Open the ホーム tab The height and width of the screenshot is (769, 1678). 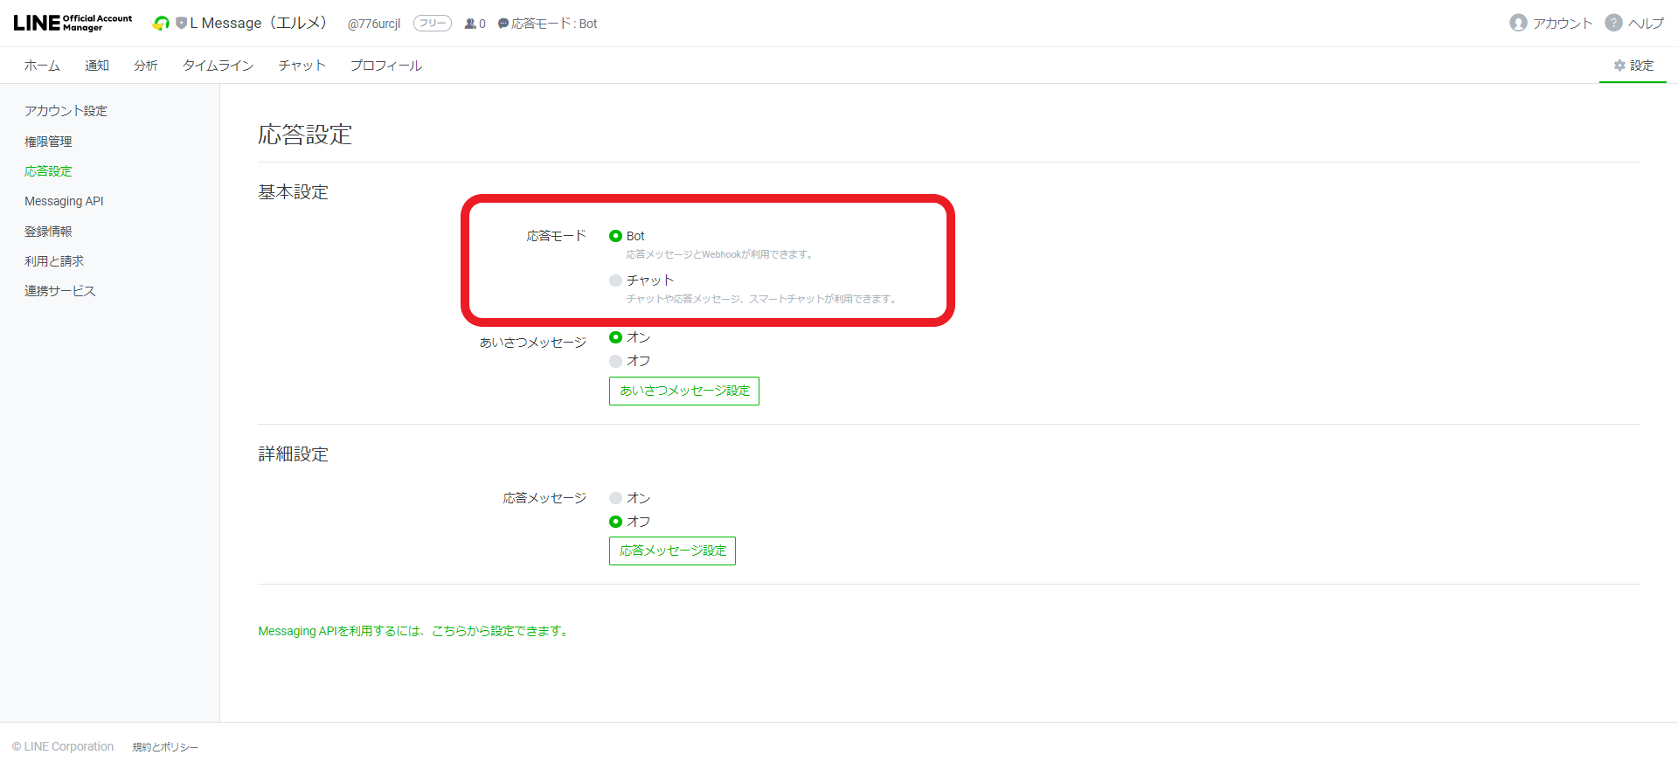[x=42, y=66]
